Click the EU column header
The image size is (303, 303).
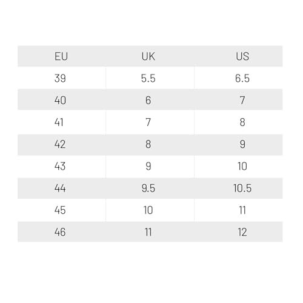coord(61,56)
